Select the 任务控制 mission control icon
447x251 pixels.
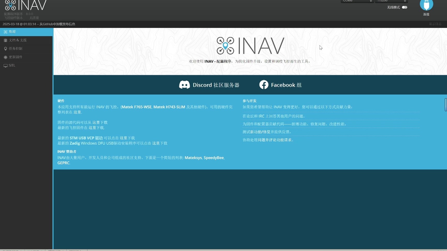point(6,49)
